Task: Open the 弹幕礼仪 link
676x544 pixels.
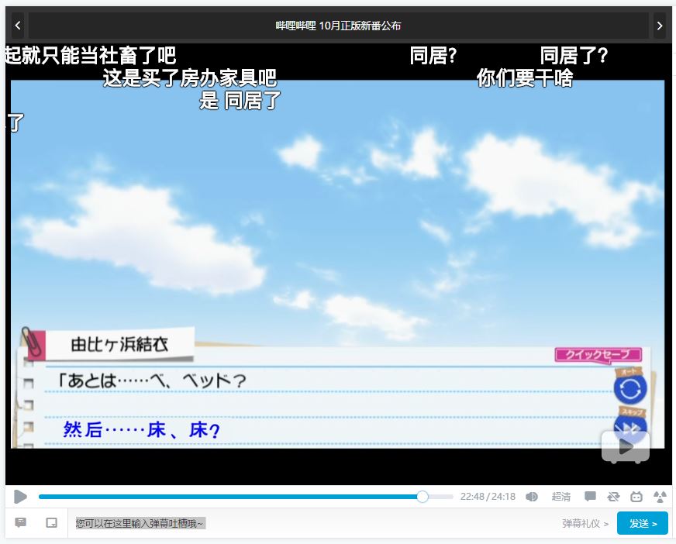Action: [585, 524]
